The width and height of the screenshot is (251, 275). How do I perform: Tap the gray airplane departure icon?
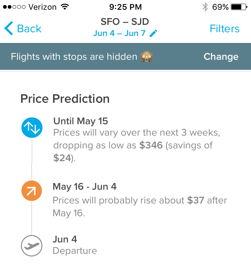coord(32,246)
